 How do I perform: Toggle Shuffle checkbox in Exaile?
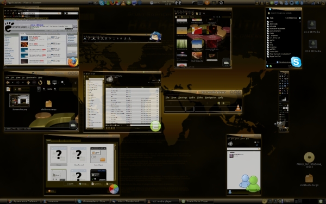(x=106, y=125)
